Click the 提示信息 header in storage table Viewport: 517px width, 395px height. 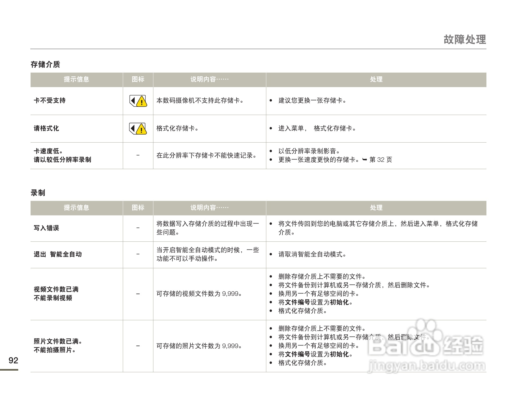(76, 79)
